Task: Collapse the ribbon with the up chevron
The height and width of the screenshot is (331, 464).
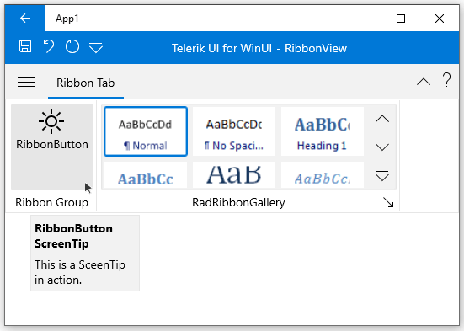Action: 424,82
